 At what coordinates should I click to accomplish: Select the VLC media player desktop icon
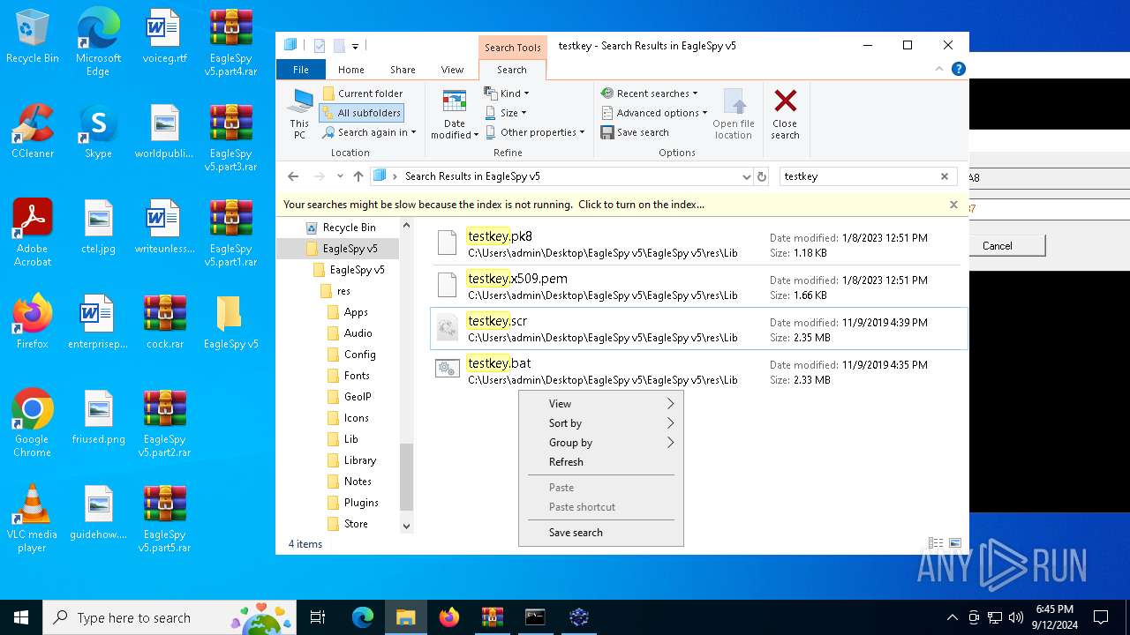pos(32,519)
